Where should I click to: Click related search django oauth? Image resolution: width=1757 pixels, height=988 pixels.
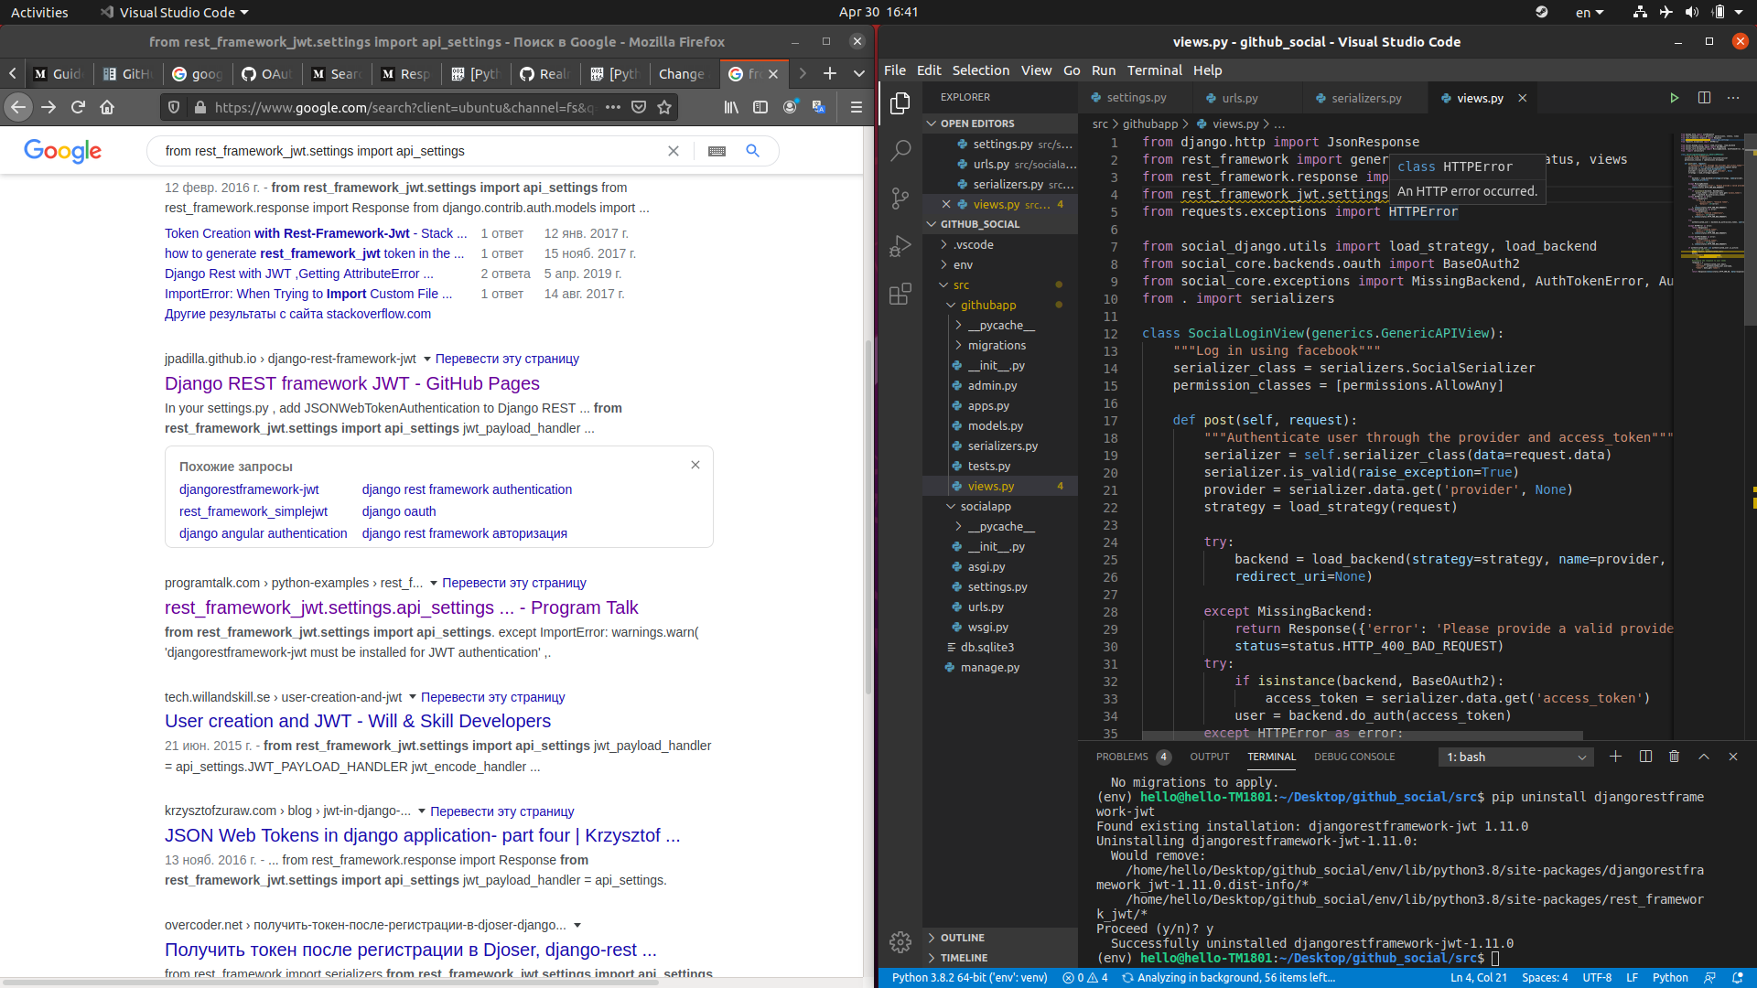pyautogui.click(x=399, y=511)
